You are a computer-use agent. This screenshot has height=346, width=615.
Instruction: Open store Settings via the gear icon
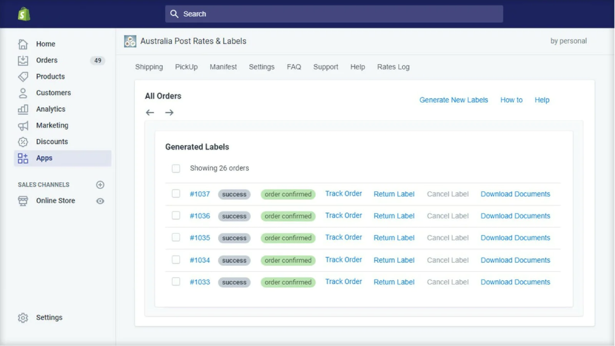coord(23,318)
